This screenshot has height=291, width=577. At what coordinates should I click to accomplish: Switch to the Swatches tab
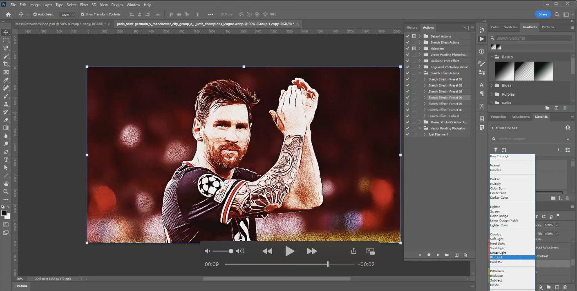tap(511, 27)
